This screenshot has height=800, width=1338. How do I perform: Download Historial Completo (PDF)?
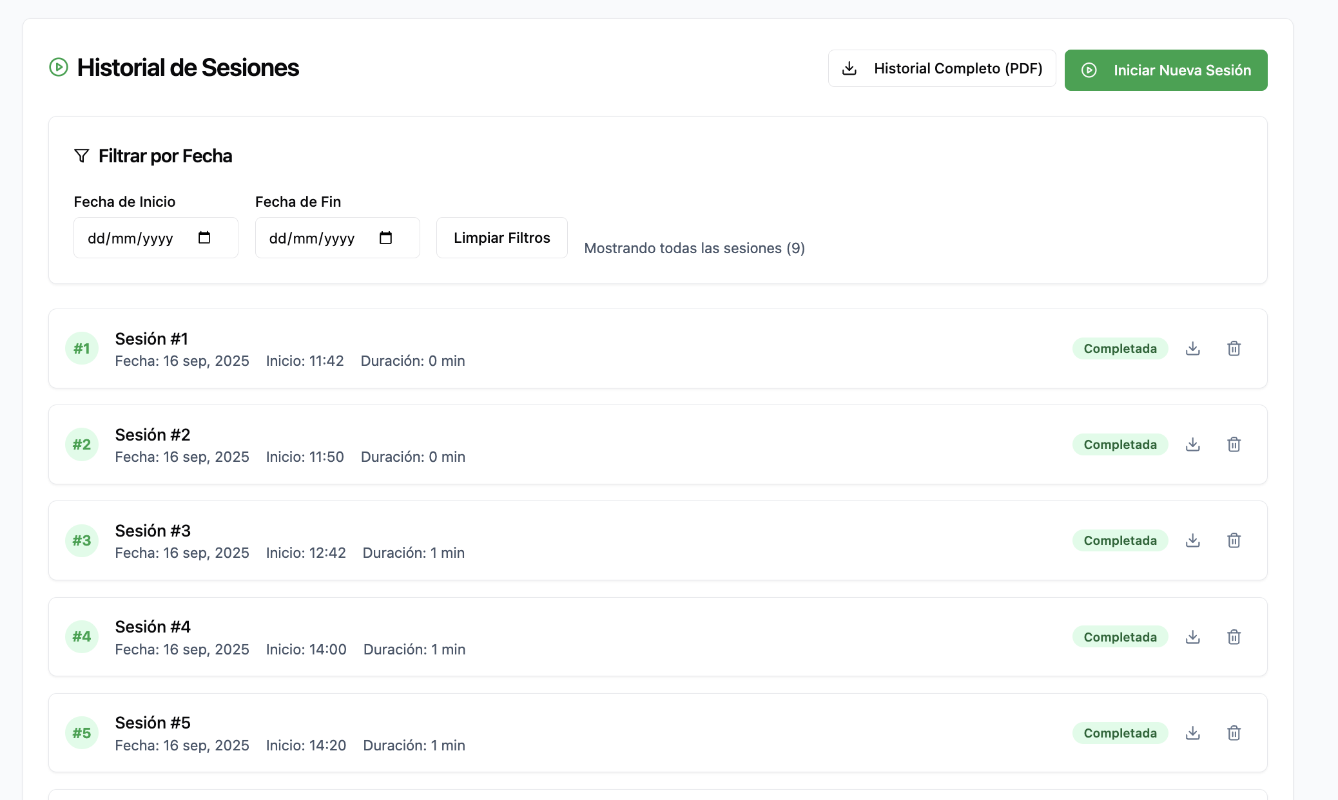[942, 68]
